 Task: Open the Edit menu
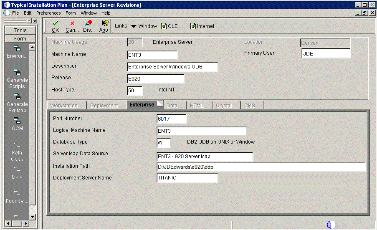click(x=28, y=13)
